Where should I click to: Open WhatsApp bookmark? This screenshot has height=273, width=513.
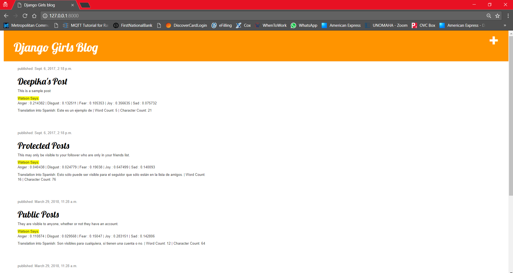[x=304, y=25]
